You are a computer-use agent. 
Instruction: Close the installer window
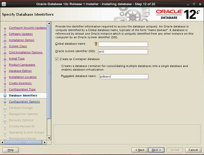click(200, 4)
